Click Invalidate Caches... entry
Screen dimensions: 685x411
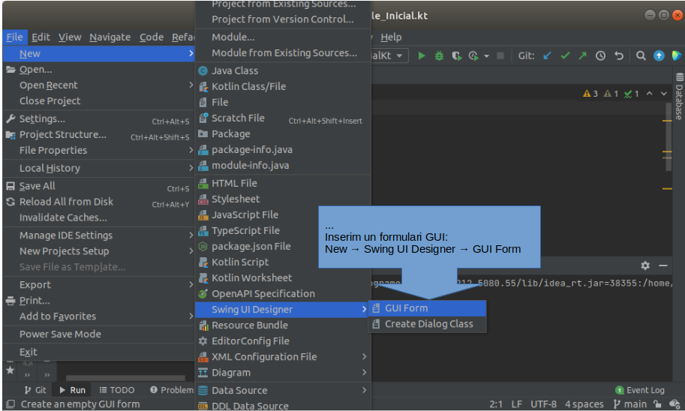click(x=99, y=217)
